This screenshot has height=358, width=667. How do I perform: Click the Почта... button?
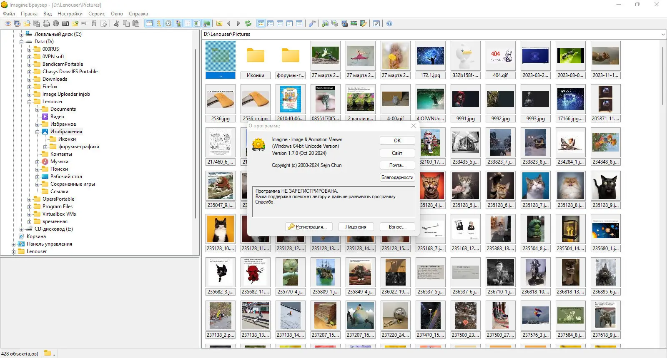(397, 165)
